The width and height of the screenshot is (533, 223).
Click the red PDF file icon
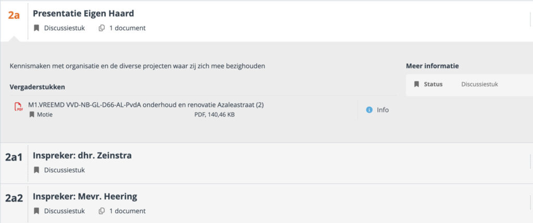(19, 107)
